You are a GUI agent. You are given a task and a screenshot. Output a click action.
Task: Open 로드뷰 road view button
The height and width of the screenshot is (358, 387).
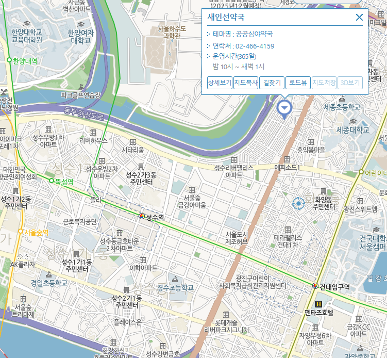298,83
